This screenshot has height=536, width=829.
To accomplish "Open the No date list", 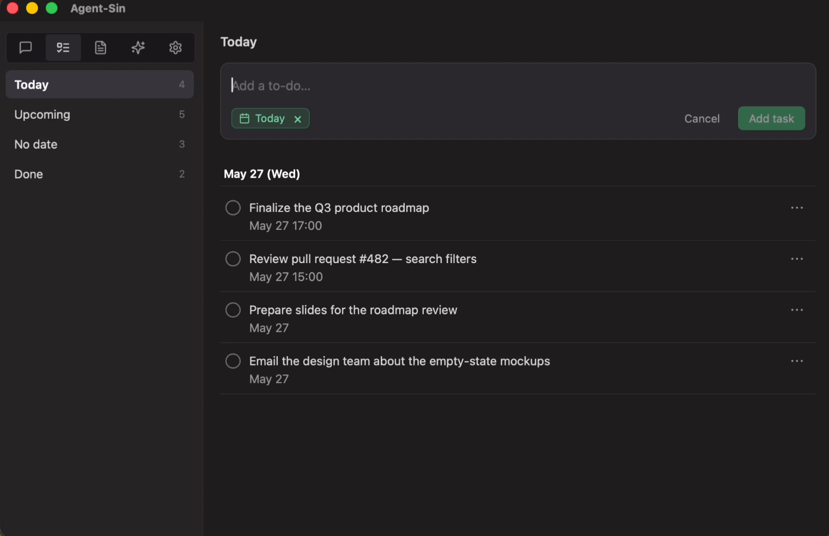I will coord(100,144).
